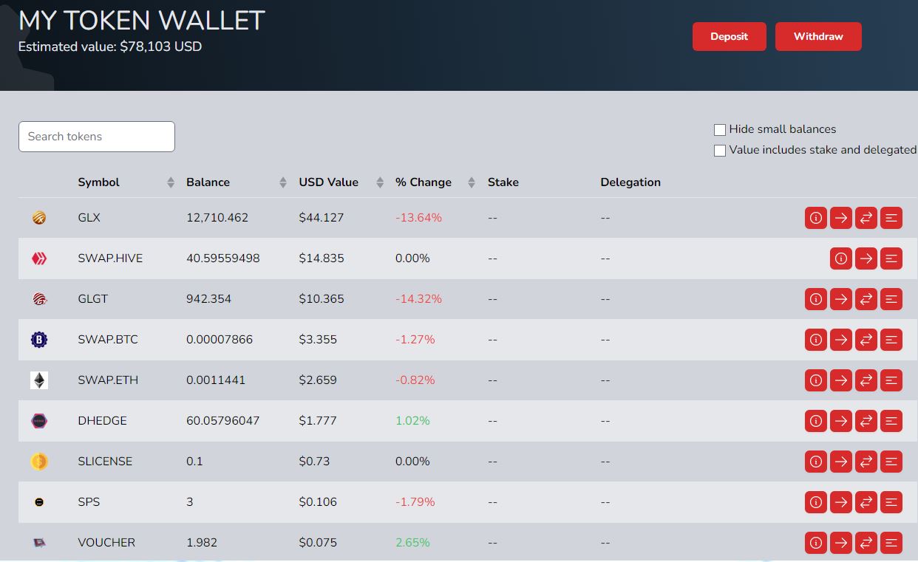Focus the Search tokens field
The height and width of the screenshot is (562, 918).
pyautogui.click(x=97, y=137)
